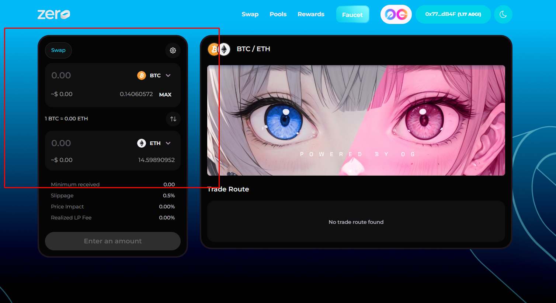Click the orange Bitcoin coin icon in the top swap field
The height and width of the screenshot is (303, 556).
coord(142,75)
